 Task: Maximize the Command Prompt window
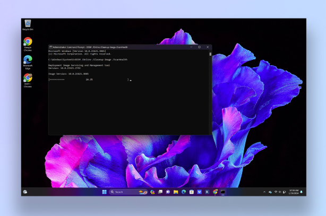[x=200, y=47]
